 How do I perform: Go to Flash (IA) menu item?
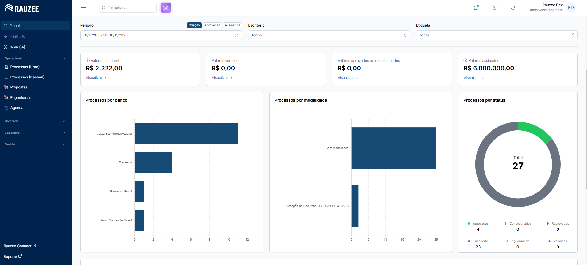(17, 36)
